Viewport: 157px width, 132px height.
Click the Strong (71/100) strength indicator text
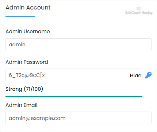24,89
